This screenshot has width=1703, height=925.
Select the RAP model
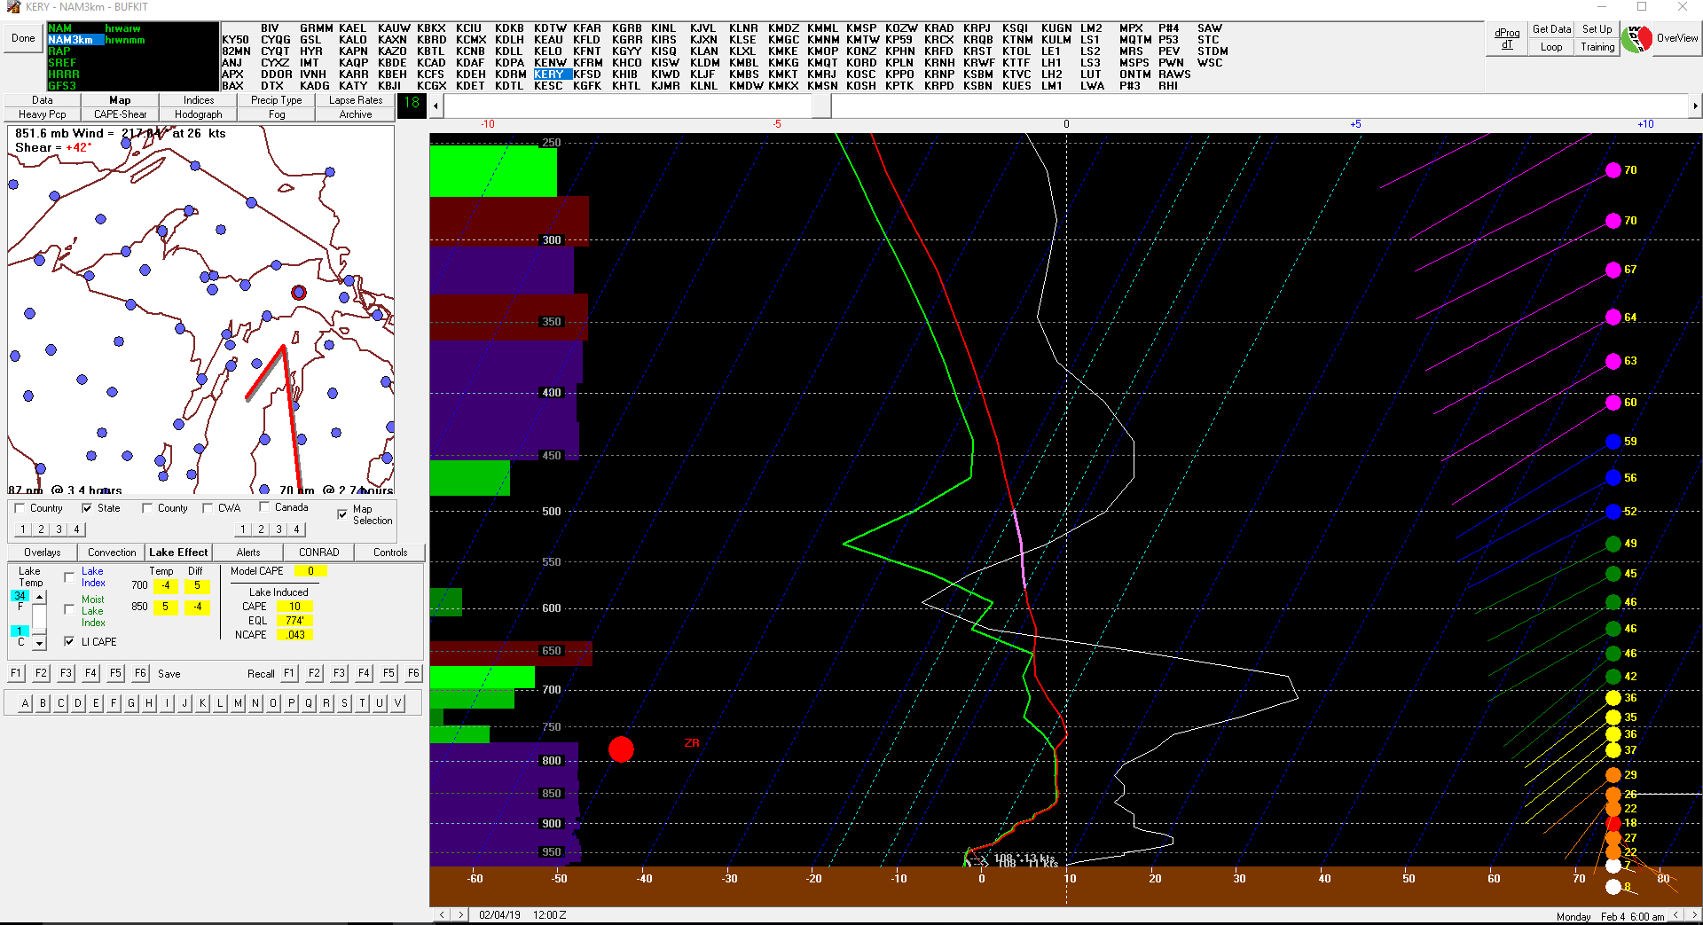[59, 51]
